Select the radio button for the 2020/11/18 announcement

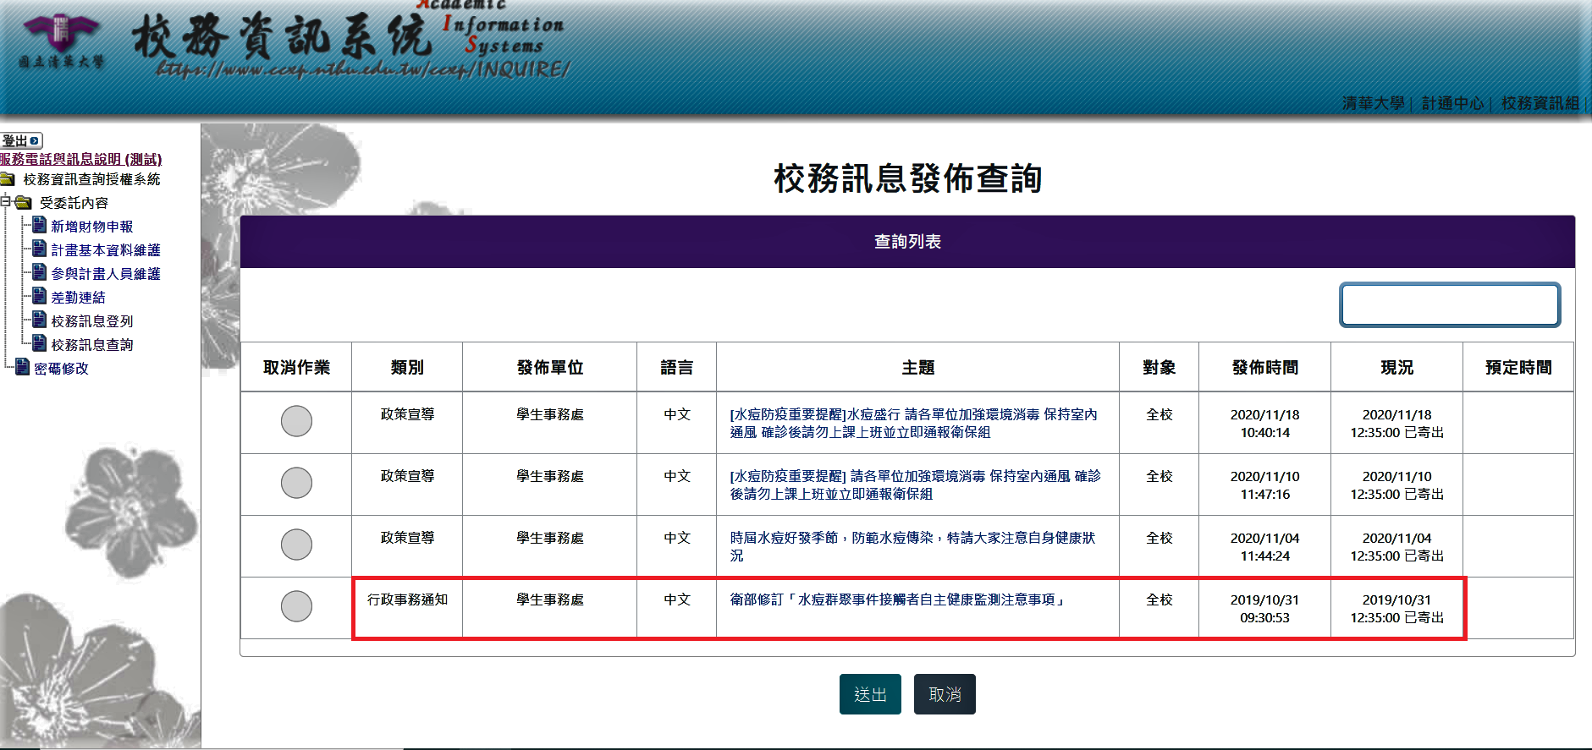(296, 421)
